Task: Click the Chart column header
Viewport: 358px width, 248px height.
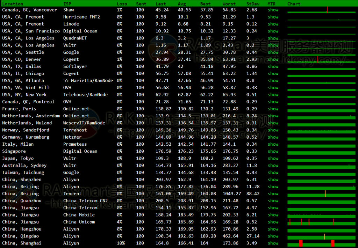Action: pyautogui.click(x=294, y=4)
